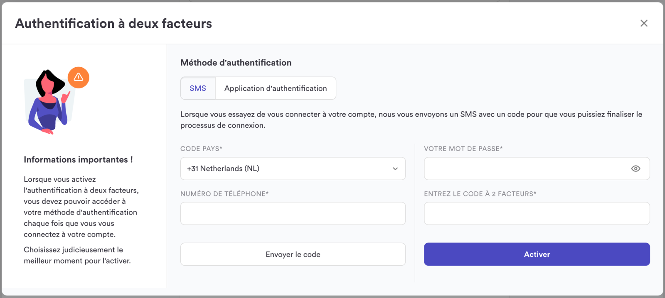Expand the country code chevron arrow
Screen dimensions: 665x298
click(395, 169)
